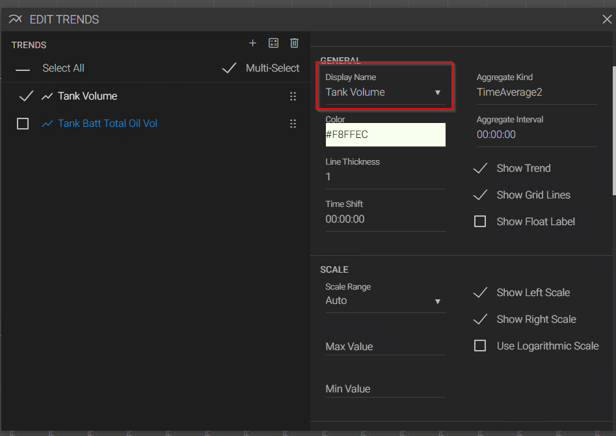Disable the Show Left Scale option

pos(480,293)
